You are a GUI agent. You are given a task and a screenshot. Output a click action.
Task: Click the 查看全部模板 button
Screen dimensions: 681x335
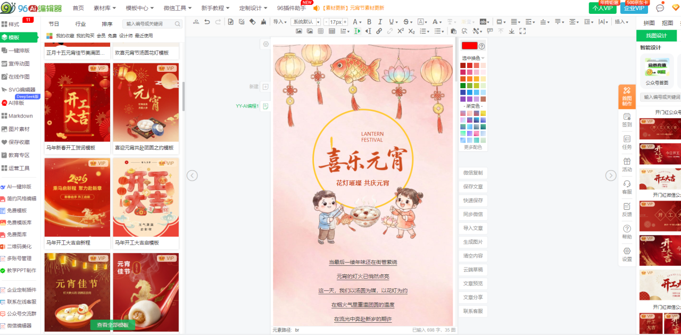pos(112,325)
